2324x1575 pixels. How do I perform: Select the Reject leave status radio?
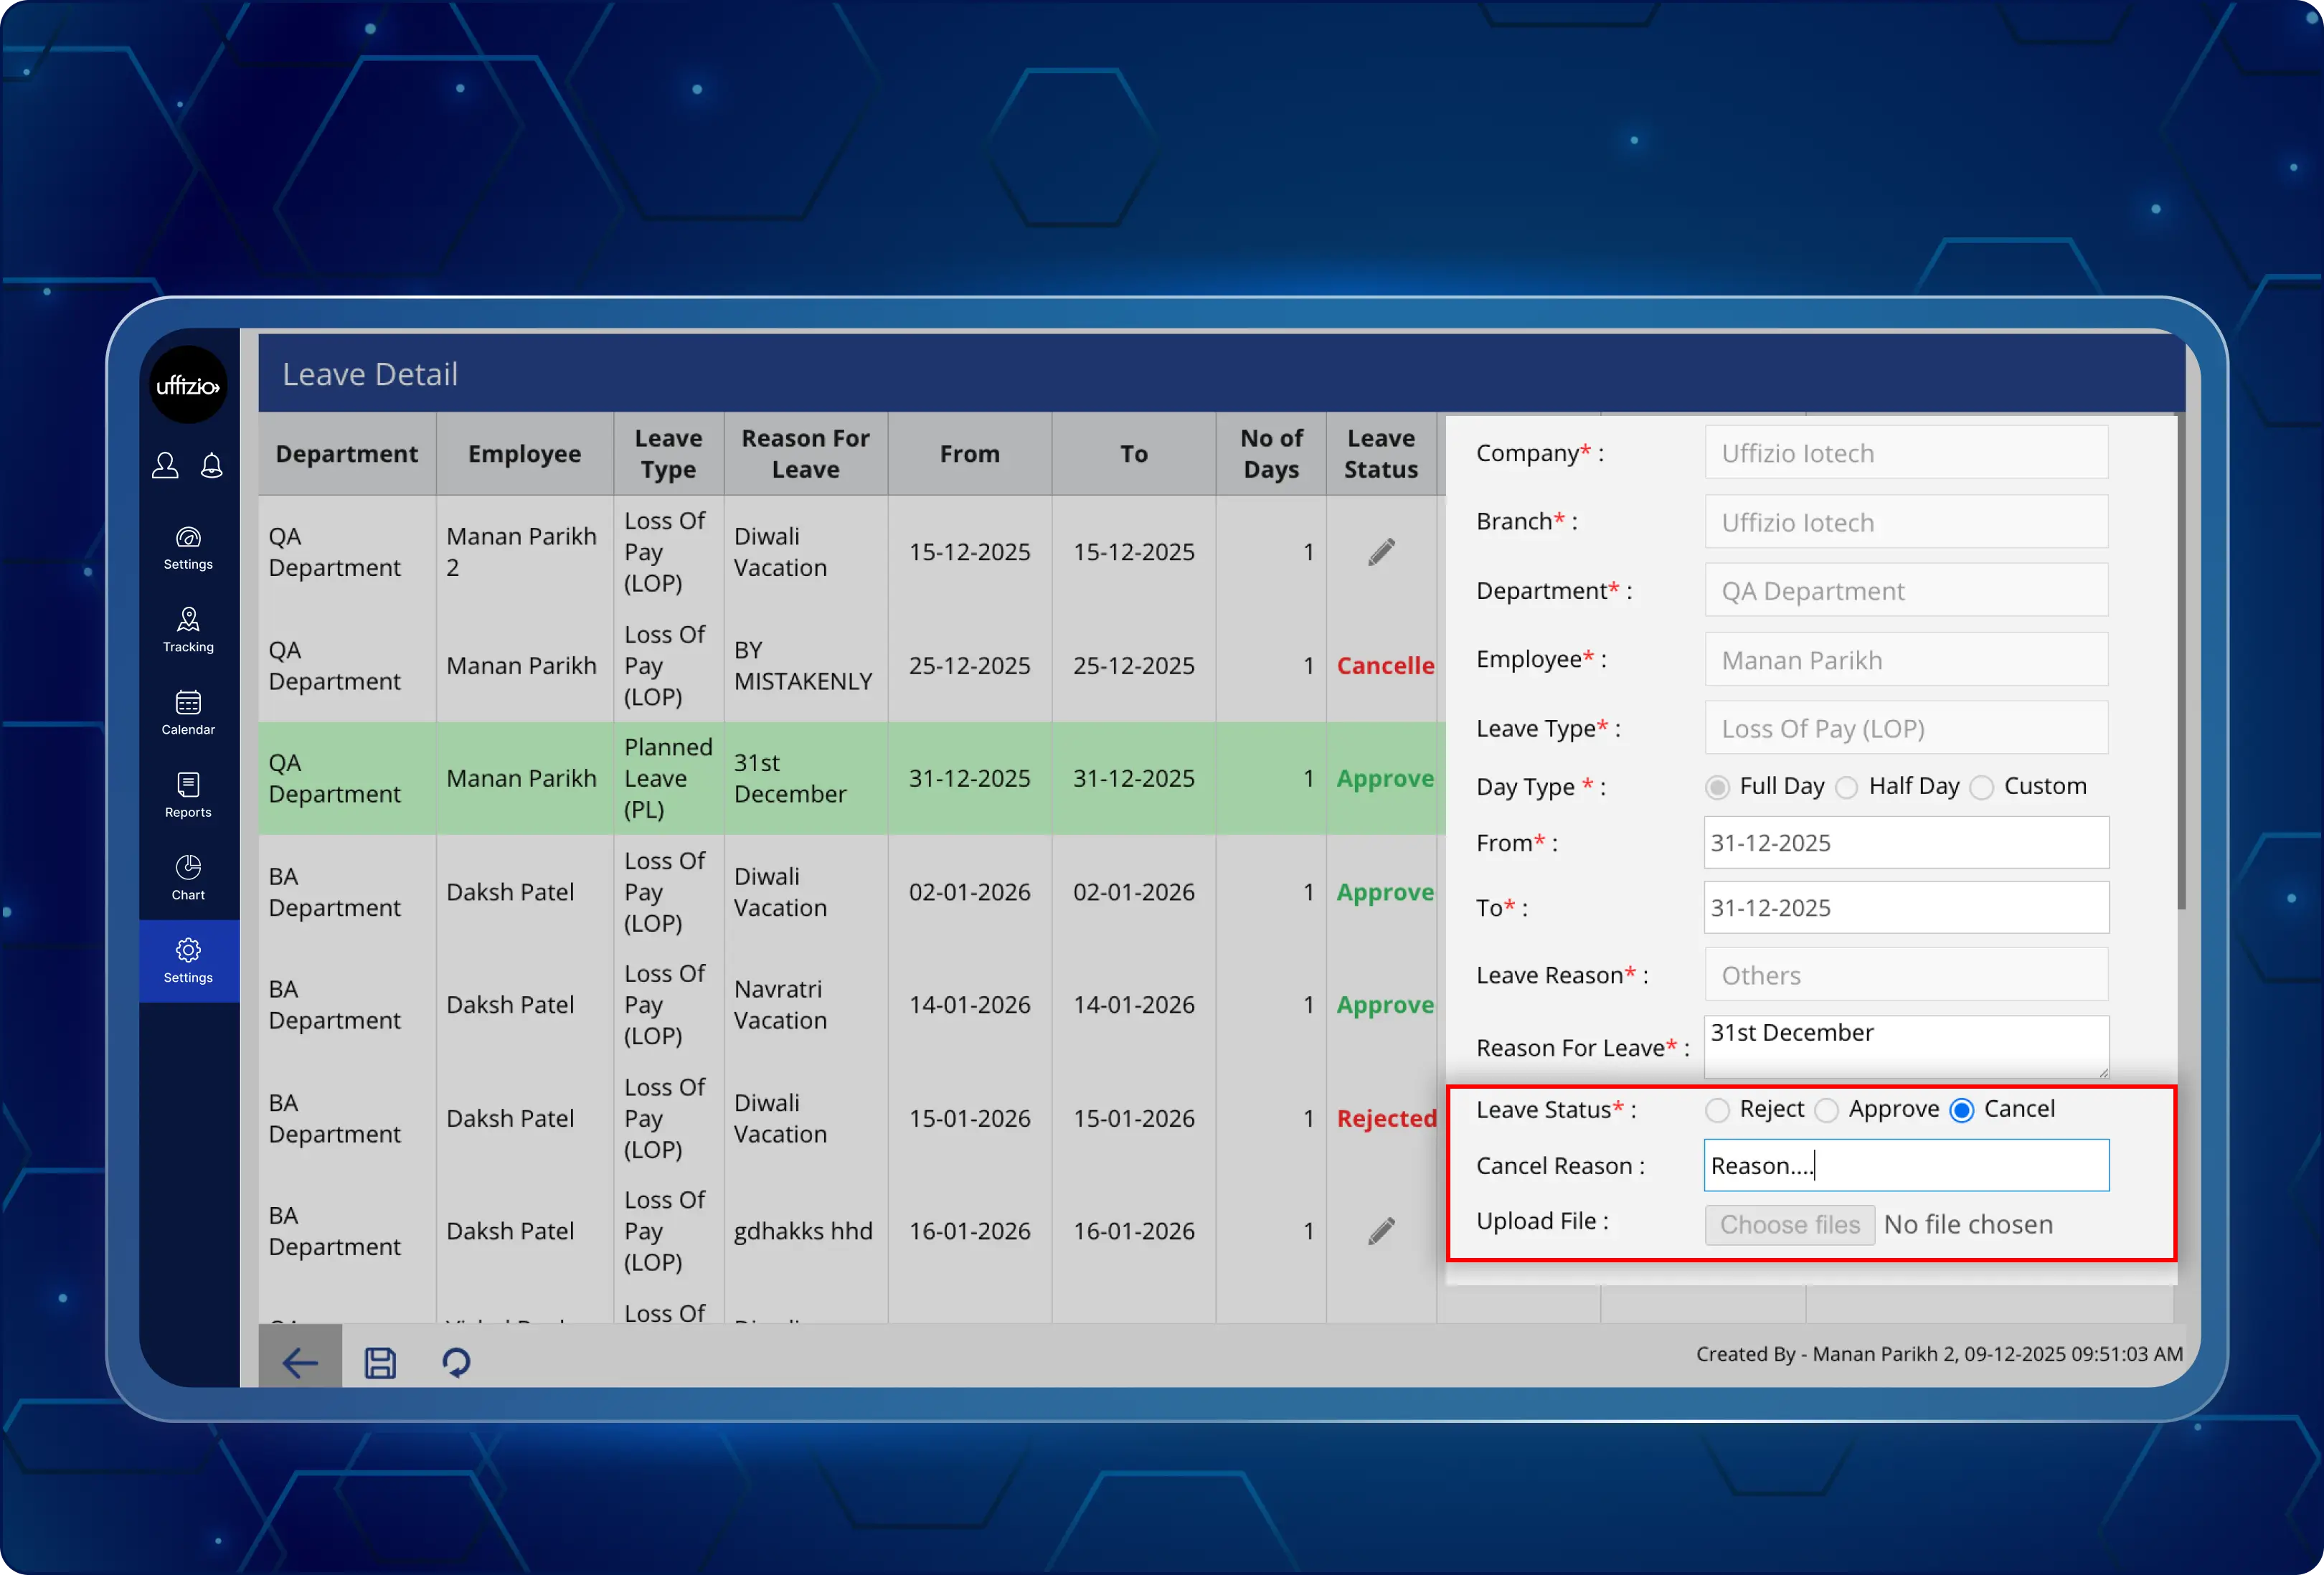click(x=1717, y=1111)
